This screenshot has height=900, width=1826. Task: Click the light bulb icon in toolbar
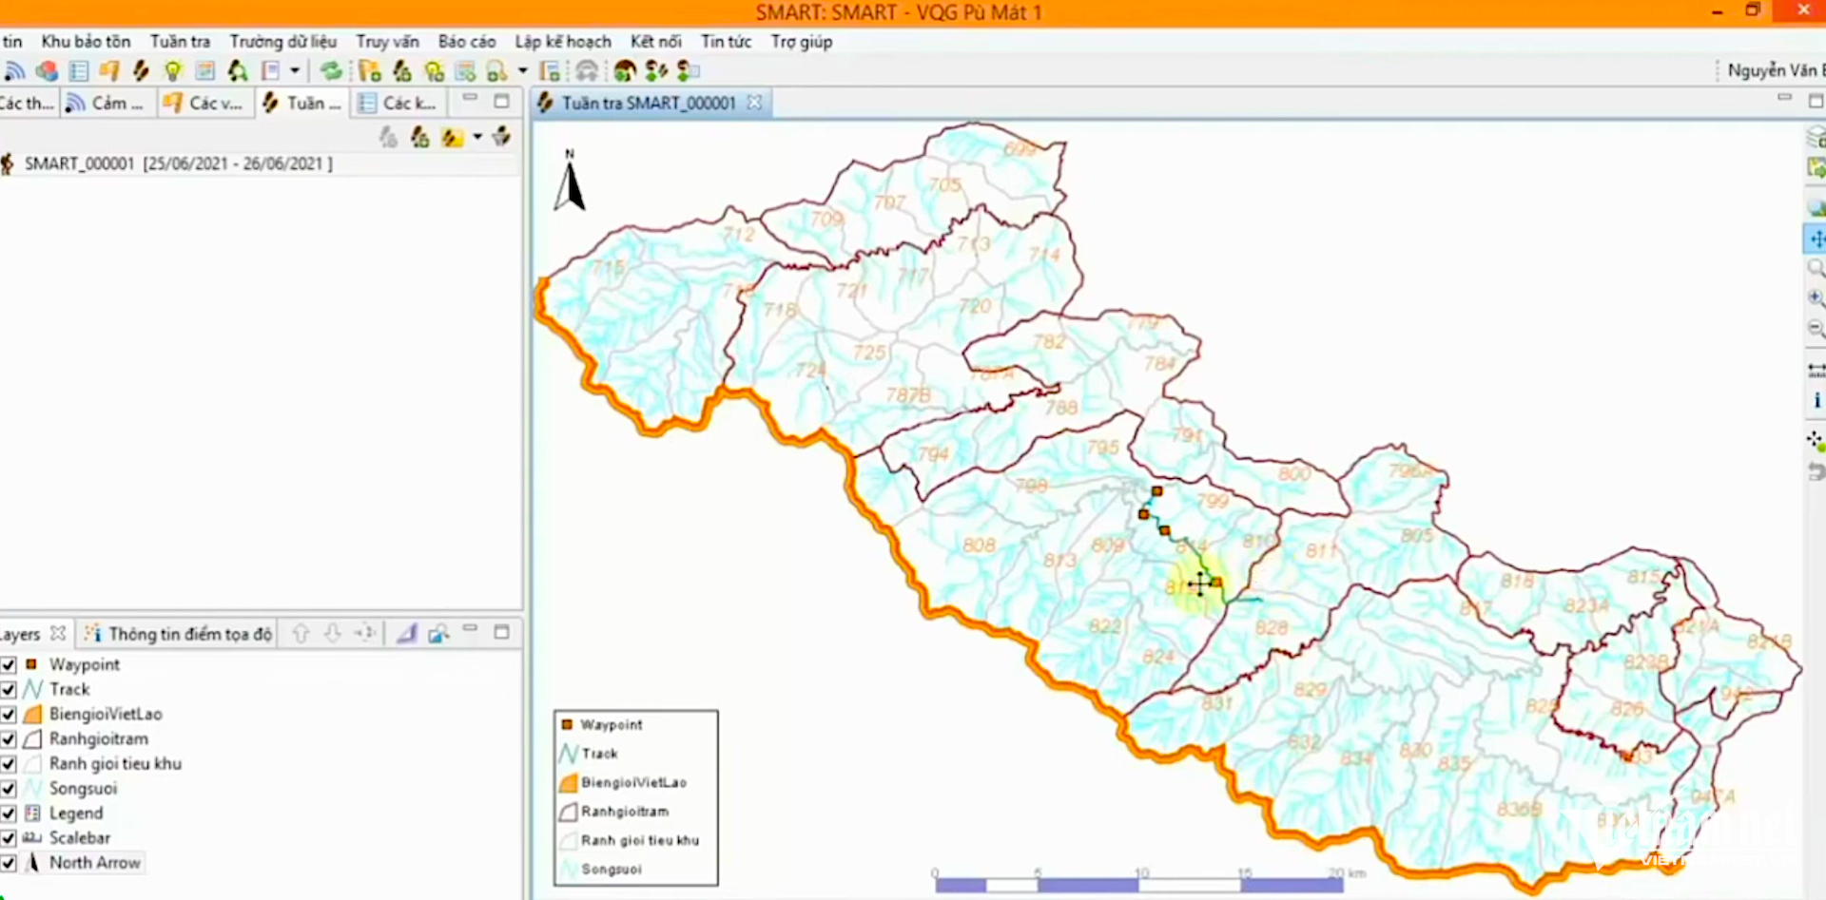[x=172, y=71]
